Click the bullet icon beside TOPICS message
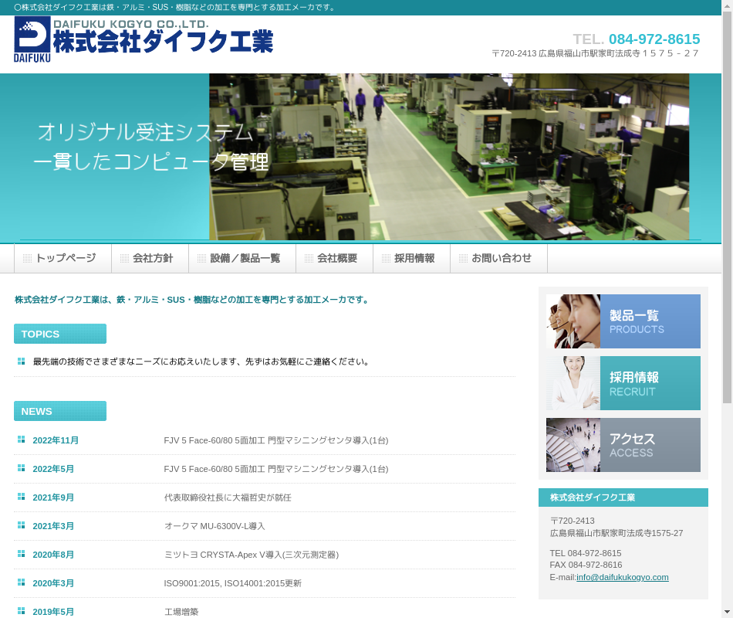The height and width of the screenshot is (618, 733). coord(22,361)
